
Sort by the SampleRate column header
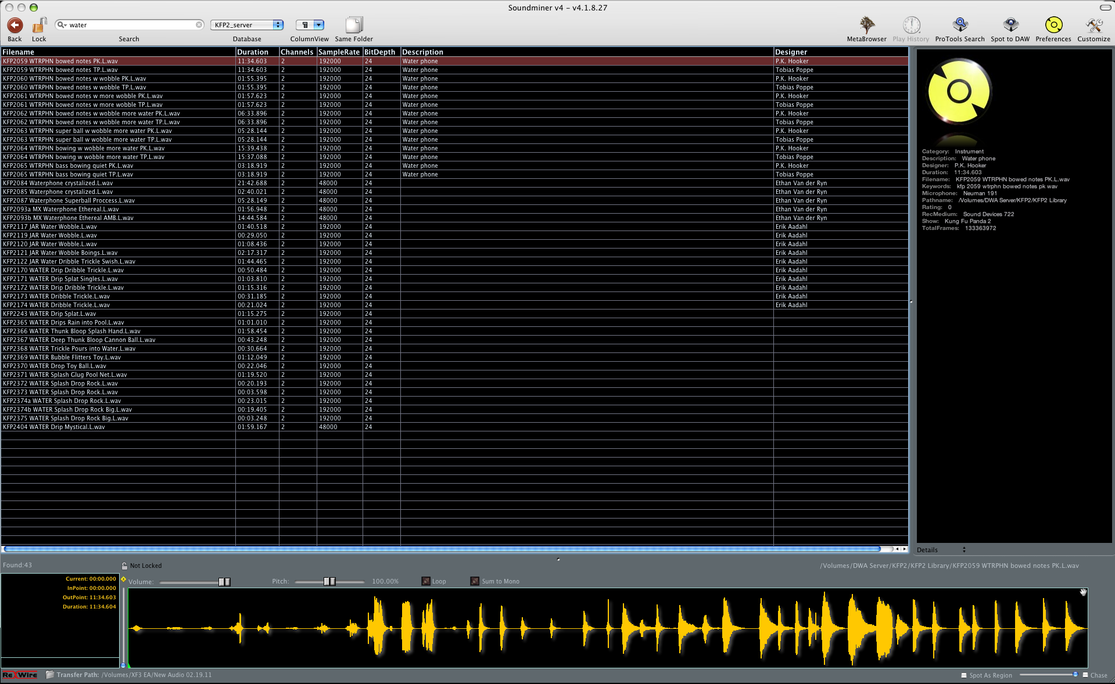(339, 52)
